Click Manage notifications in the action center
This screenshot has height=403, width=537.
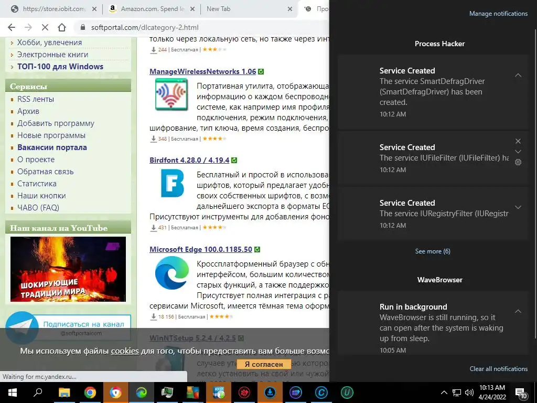click(x=498, y=14)
